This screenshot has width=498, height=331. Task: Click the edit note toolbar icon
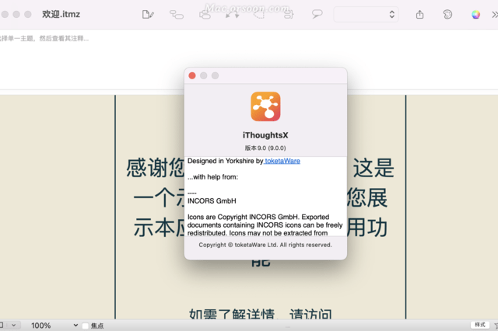tap(148, 15)
